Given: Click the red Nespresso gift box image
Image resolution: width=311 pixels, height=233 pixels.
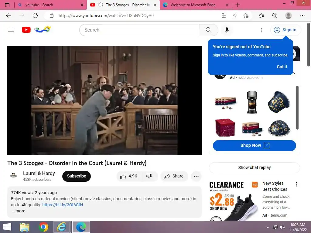Looking at the screenshot, I should click(225, 128).
